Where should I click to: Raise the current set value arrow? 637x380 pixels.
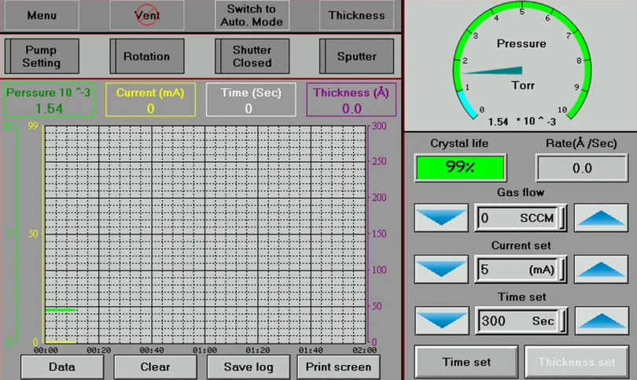coord(601,269)
